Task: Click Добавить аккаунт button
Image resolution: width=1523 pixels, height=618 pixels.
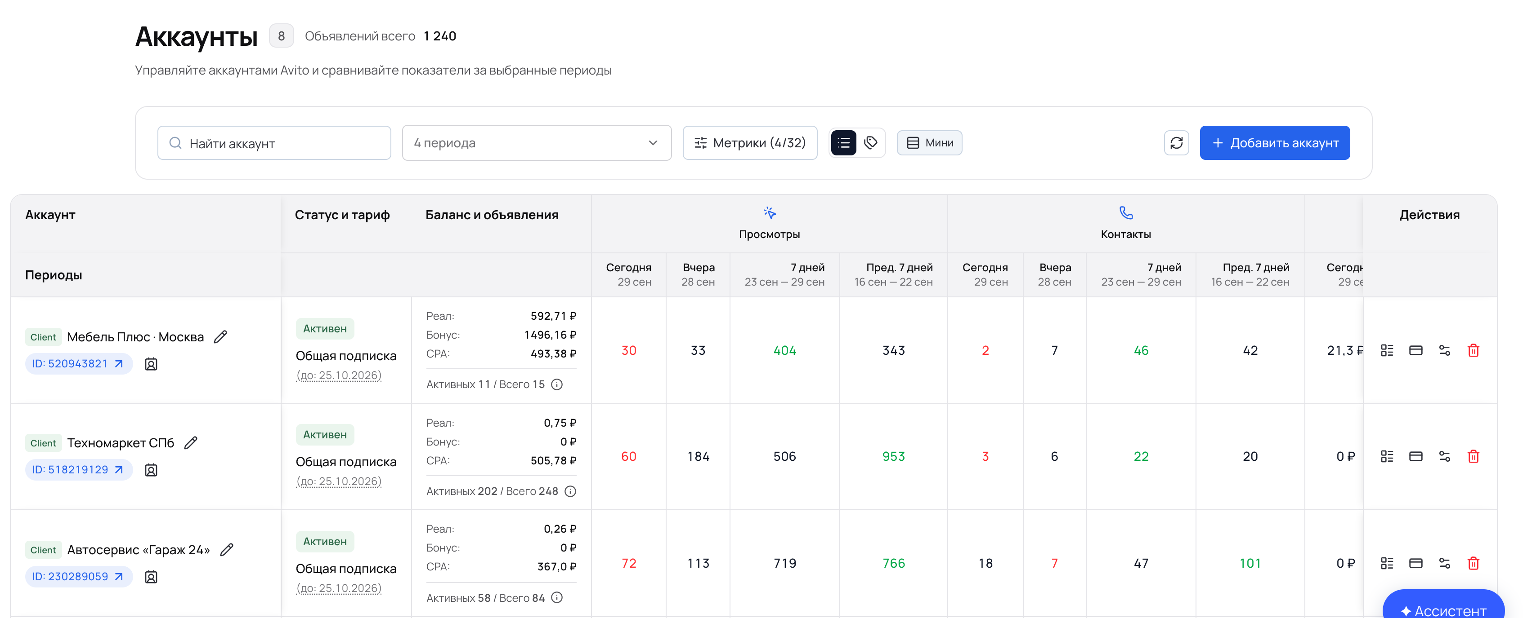Action: 1274,143
